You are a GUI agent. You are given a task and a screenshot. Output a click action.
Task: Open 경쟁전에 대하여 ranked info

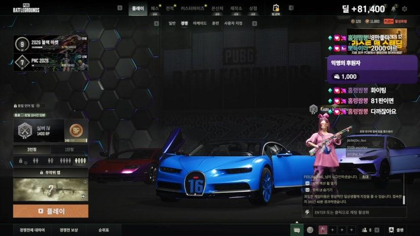[32, 230]
